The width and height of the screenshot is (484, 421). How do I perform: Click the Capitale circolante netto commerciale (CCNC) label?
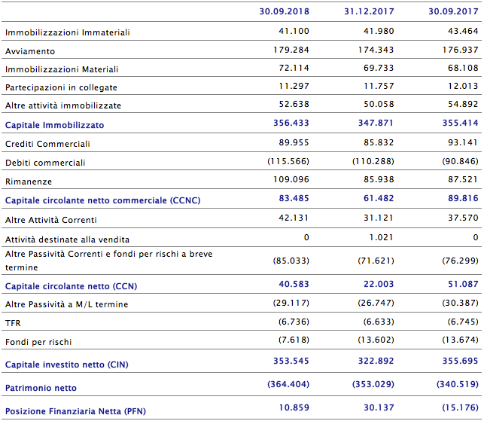pyautogui.click(x=103, y=200)
